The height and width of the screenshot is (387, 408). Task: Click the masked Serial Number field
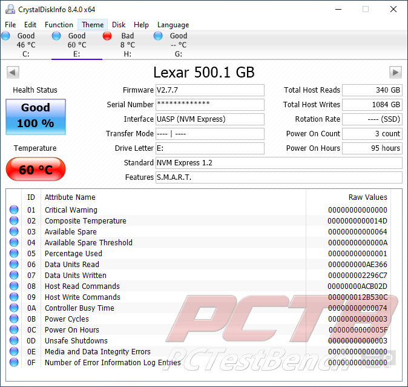tap(210, 105)
